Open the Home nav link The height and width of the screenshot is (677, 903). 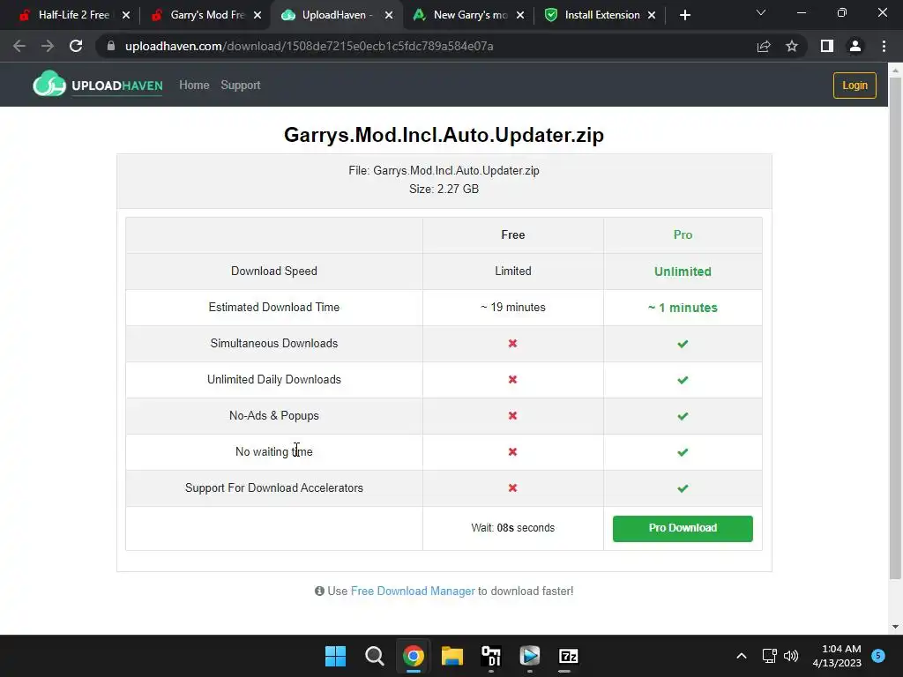pyautogui.click(x=194, y=86)
